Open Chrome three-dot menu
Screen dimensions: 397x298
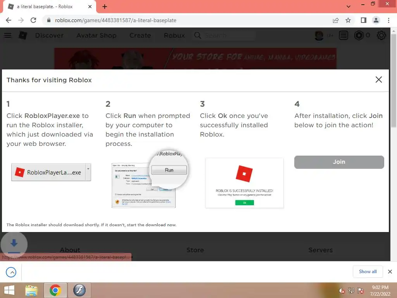coord(388,20)
